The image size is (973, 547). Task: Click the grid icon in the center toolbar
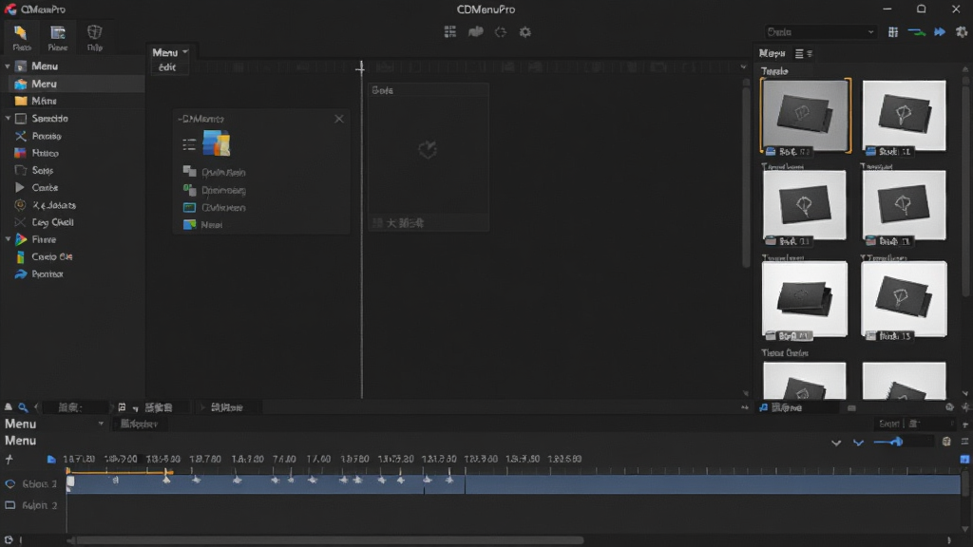click(x=449, y=31)
